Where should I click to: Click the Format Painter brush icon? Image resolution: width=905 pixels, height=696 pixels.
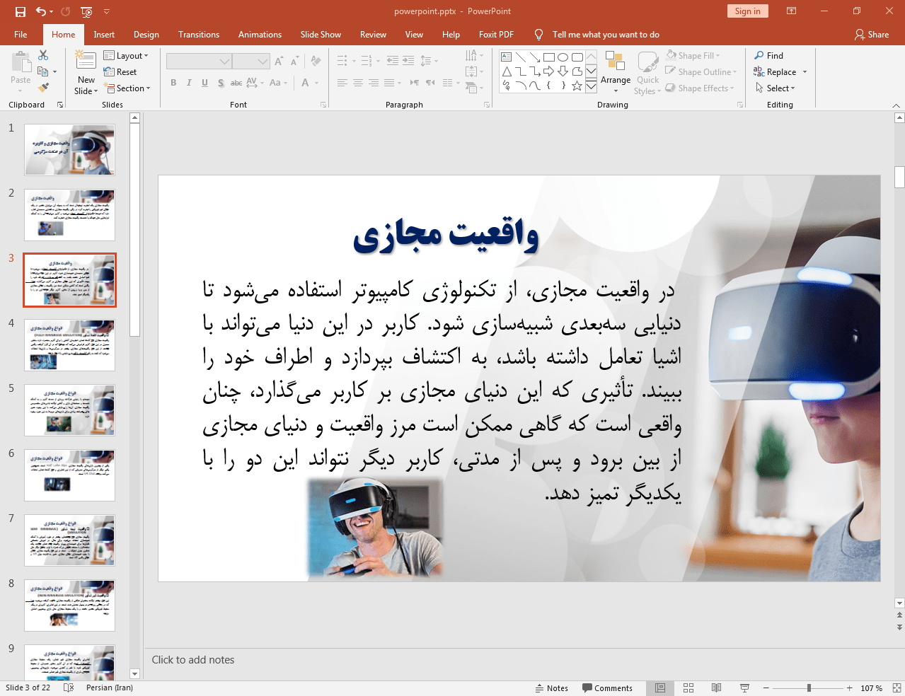coord(43,88)
